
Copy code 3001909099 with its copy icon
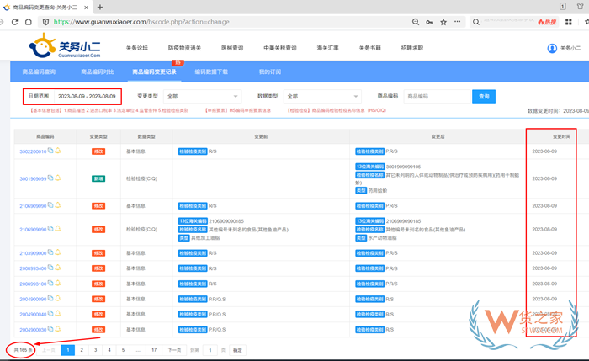50,178
